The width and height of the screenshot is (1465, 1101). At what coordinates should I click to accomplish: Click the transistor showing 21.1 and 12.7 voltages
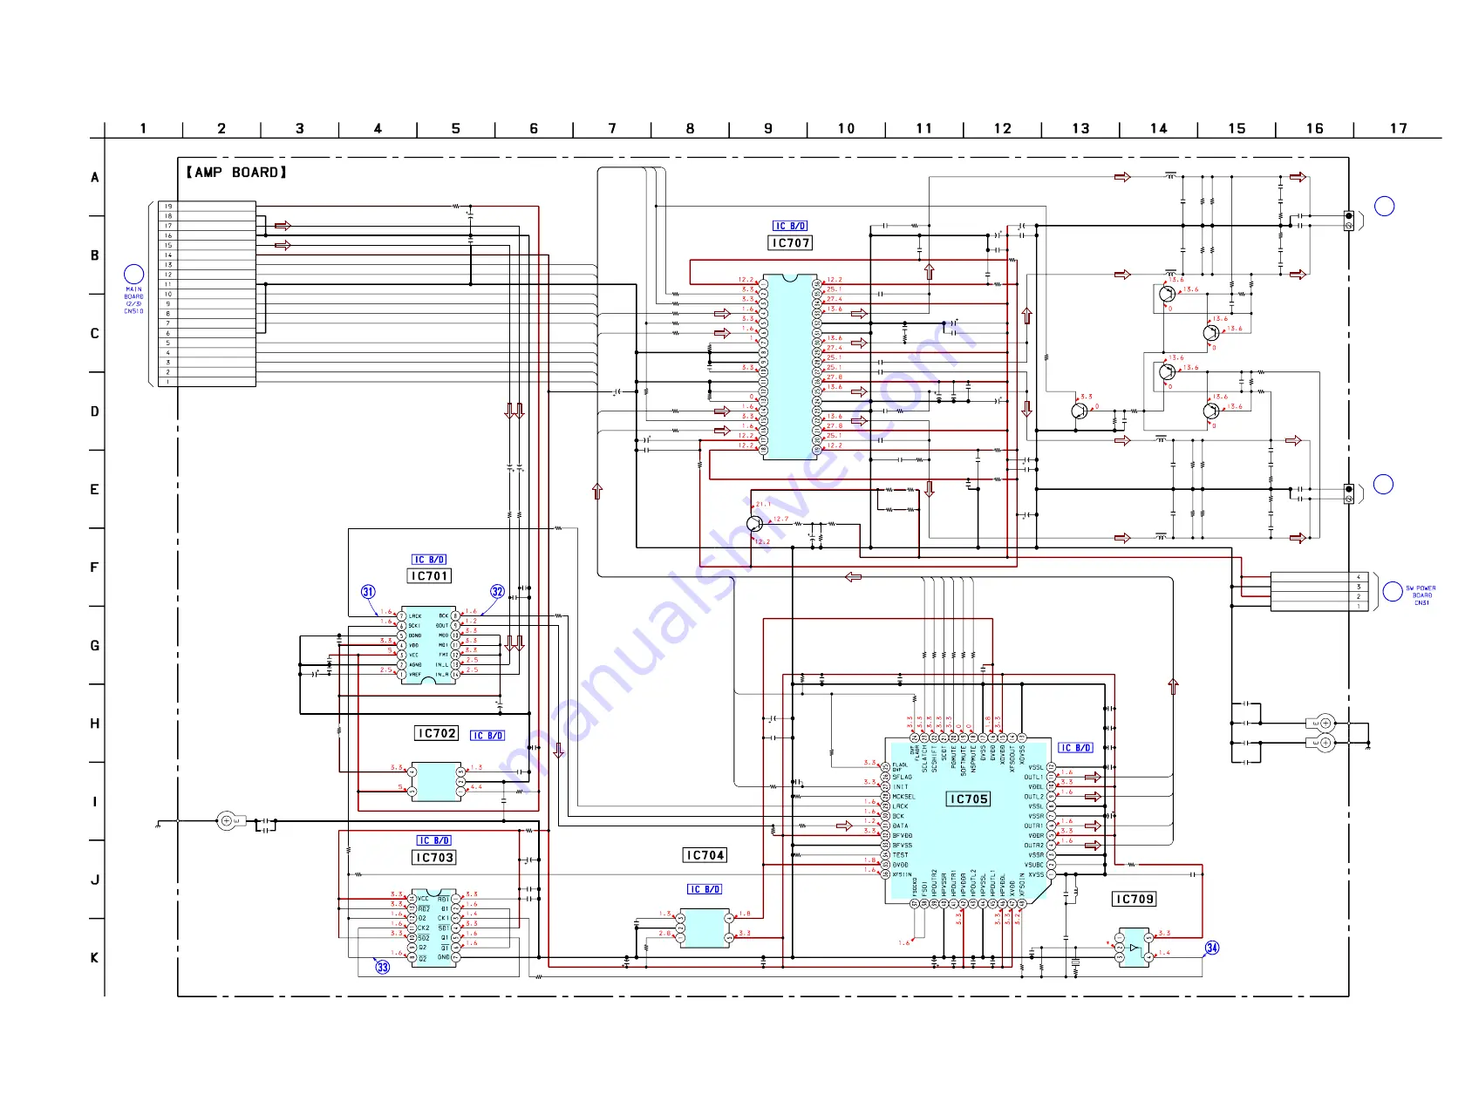(755, 523)
